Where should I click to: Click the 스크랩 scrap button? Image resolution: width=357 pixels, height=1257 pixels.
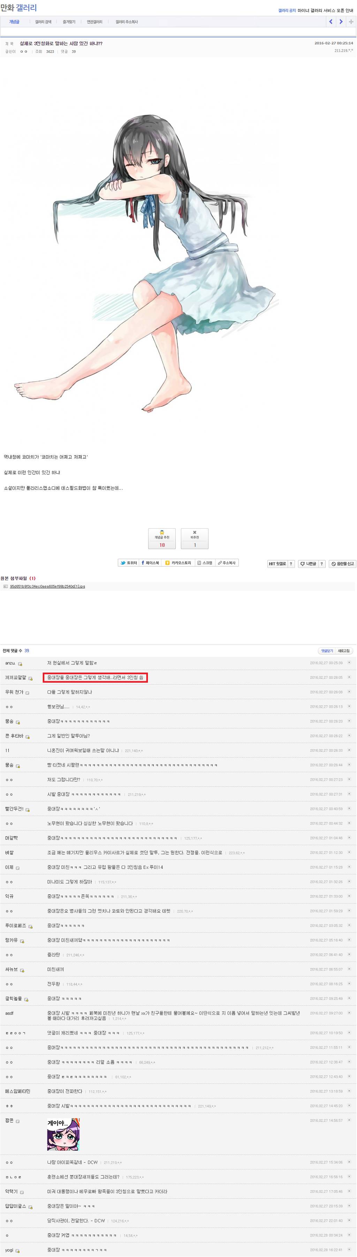[205, 562]
